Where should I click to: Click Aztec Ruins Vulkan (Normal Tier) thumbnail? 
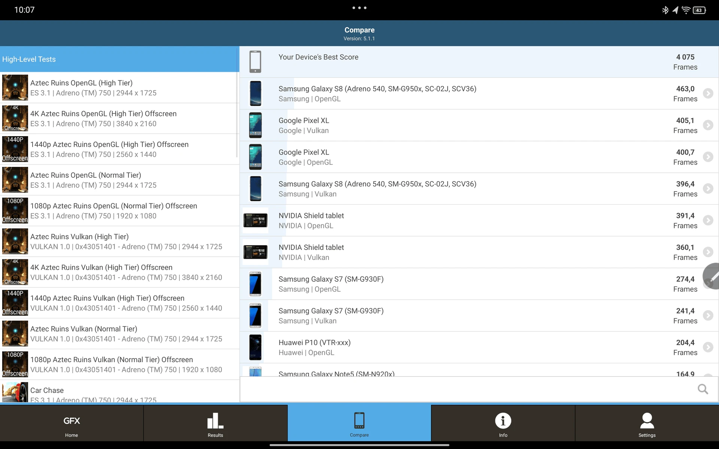point(15,333)
